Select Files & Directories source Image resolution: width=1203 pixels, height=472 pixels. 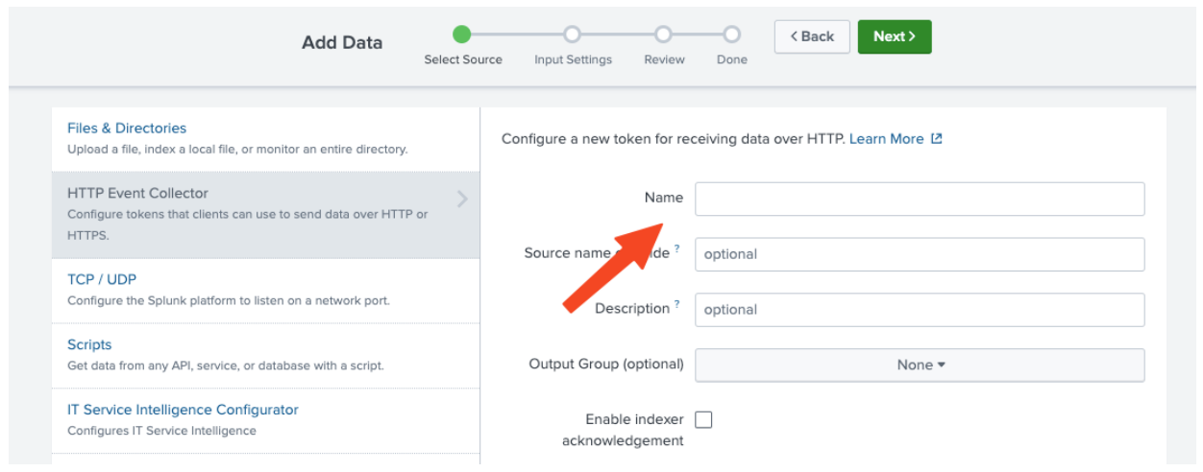pos(127,129)
